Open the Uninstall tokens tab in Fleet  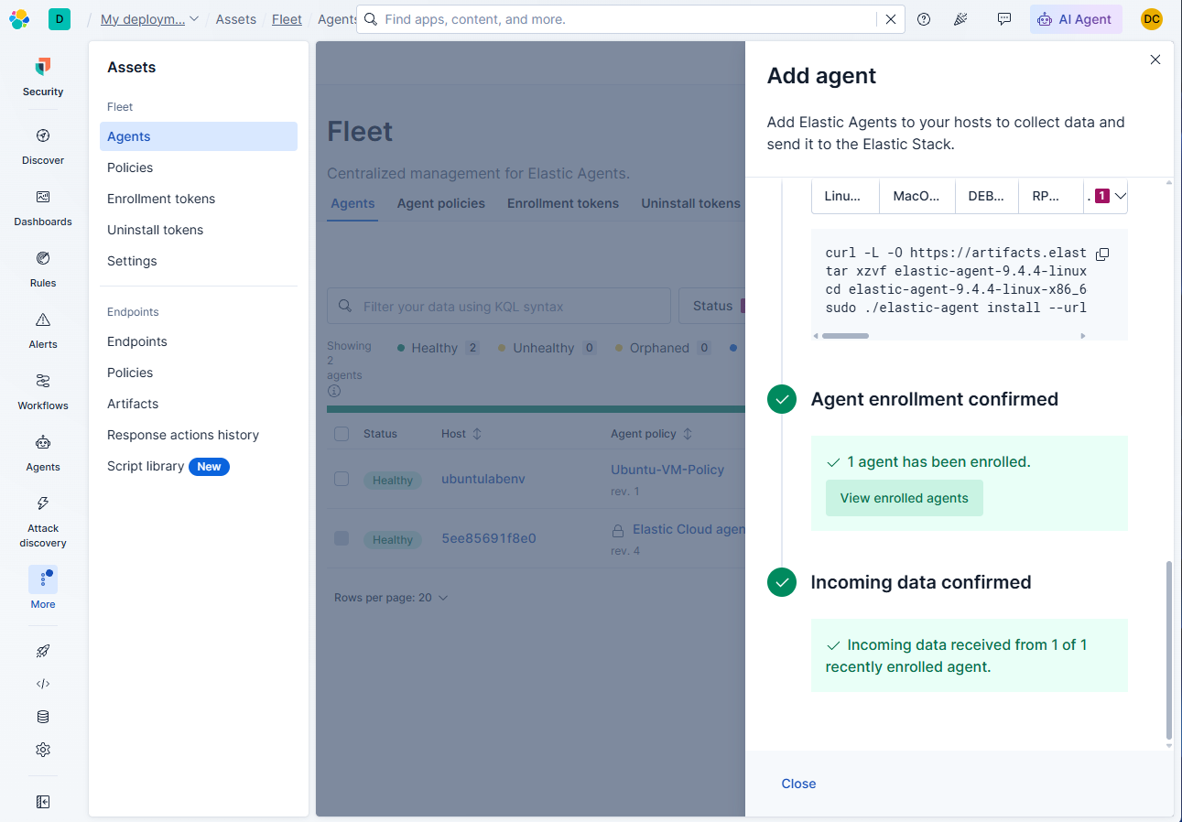point(691,203)
